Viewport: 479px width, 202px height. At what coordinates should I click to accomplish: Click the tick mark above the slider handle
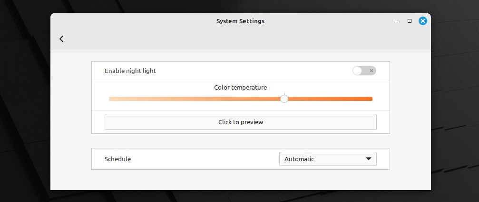tap(284, 94)
